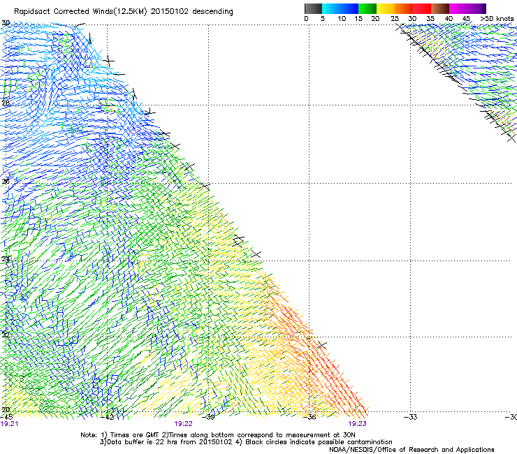Screen dimensions: 517x454
Task: Click the orange 25-30 knots legend segment
Action: coord(404,8)
